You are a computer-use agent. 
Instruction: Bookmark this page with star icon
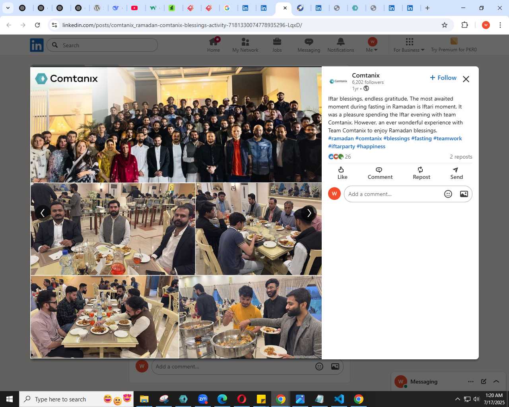[x=445, y=25]
